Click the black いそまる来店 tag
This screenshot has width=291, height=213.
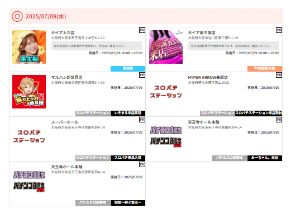(x=128, y=113)
